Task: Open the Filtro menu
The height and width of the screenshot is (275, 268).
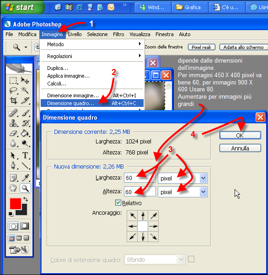Action: (x=118, y=34)
